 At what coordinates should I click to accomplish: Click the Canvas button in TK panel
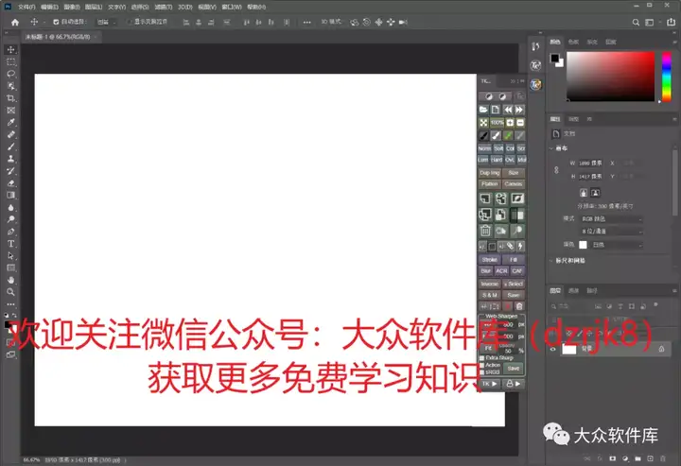[x=514, y=184]
